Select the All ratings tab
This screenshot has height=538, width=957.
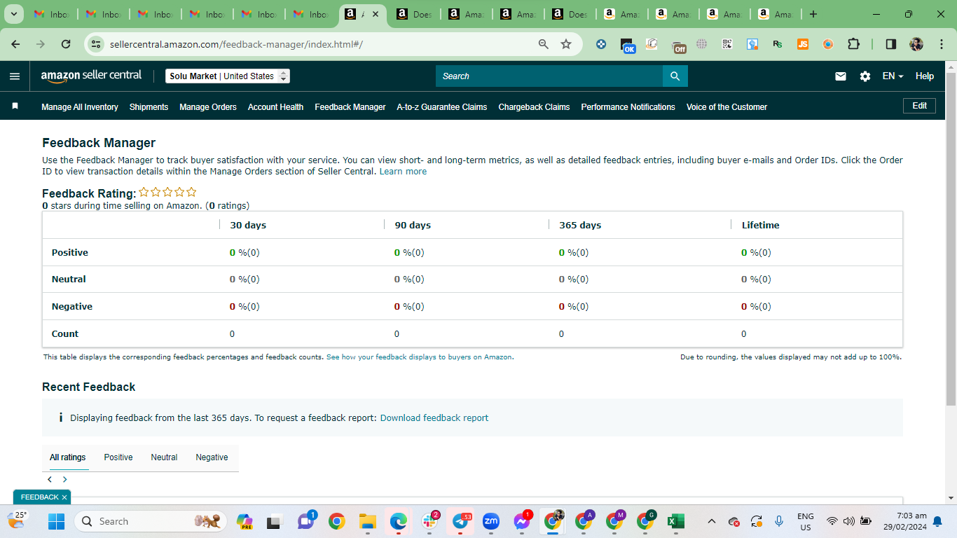pos(68,457)
